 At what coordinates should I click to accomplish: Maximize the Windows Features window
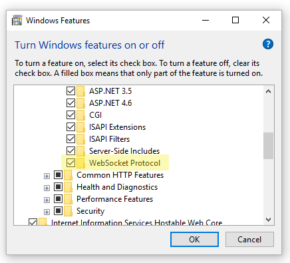235,20
